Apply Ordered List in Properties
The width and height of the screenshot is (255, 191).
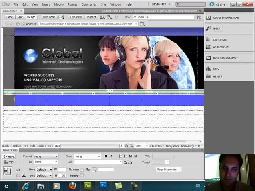coord(126,156)
